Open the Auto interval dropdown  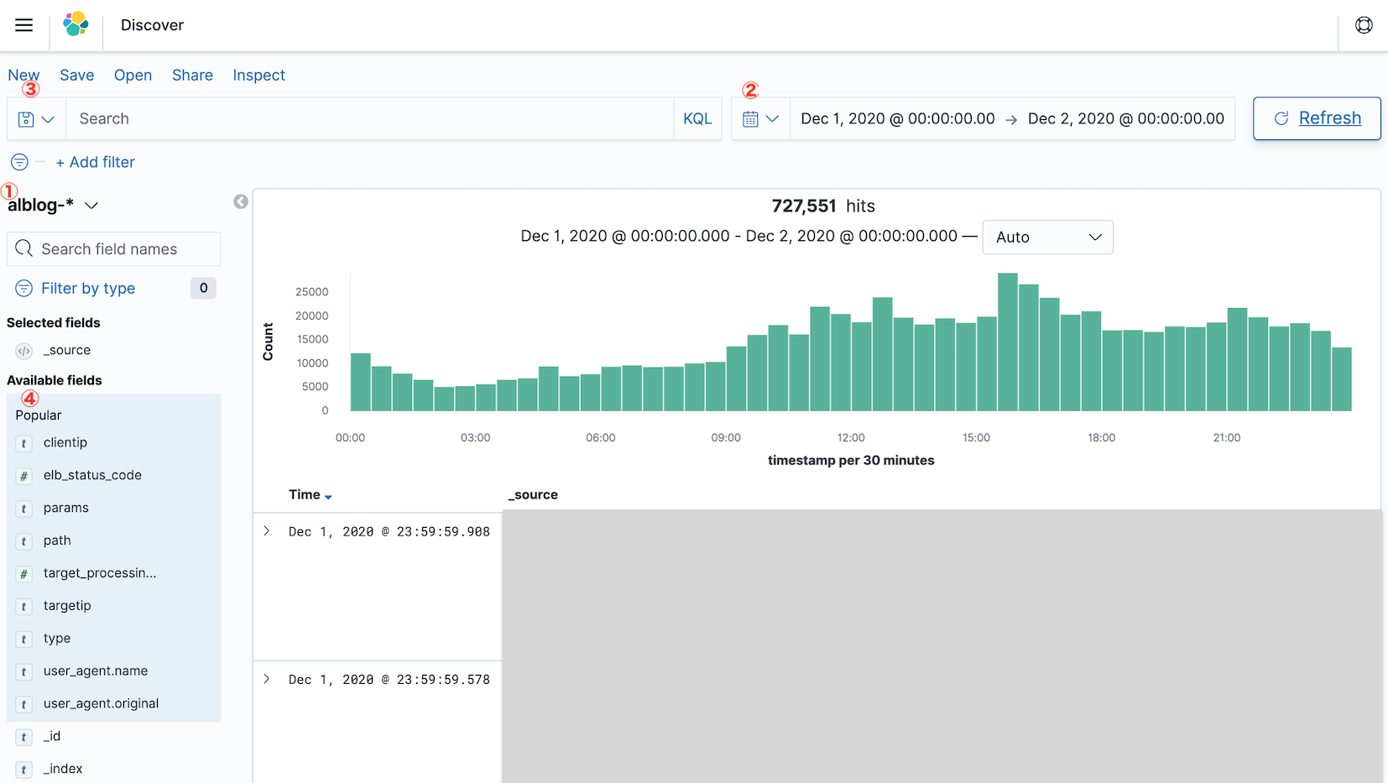point(1047,238)
